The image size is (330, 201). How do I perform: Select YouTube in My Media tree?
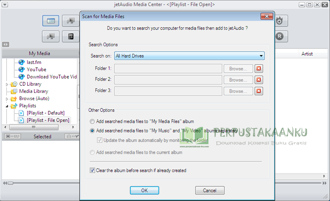(x=36, y=69)
